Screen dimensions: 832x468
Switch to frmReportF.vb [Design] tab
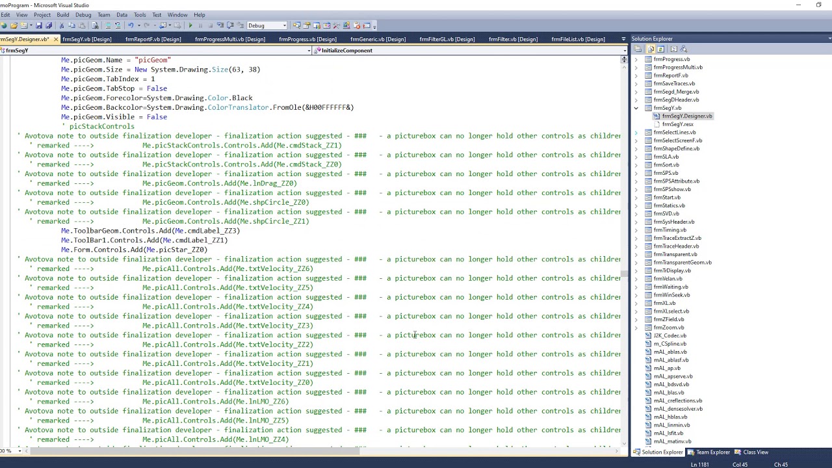(153, 39)
